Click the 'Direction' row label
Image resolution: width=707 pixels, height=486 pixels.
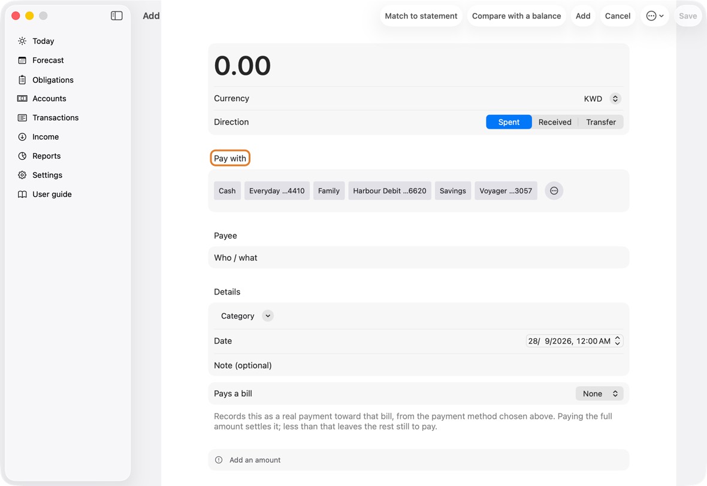[231, 122]
